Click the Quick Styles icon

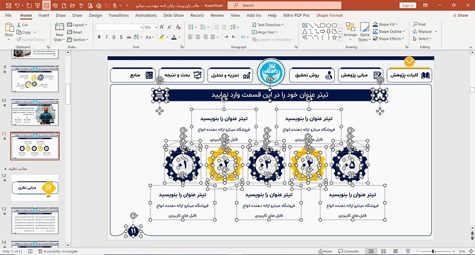coord(365,27)
